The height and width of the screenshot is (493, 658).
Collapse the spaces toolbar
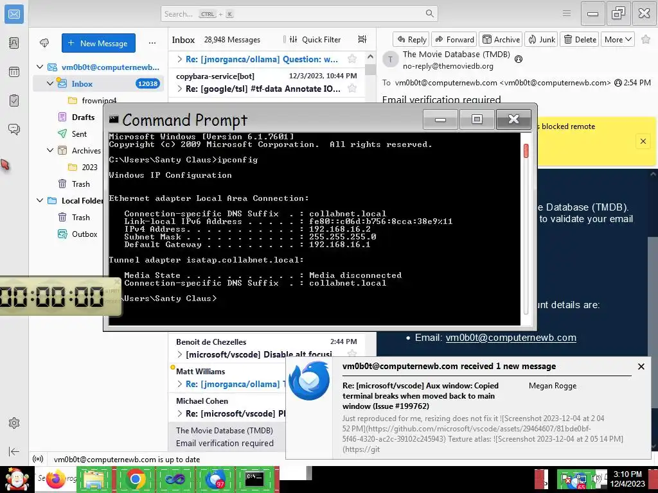click(14, 451)
